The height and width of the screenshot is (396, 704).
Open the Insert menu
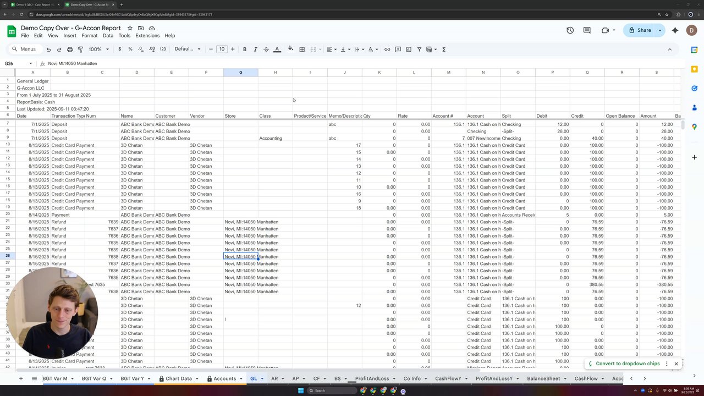click(x=70, y=36)
